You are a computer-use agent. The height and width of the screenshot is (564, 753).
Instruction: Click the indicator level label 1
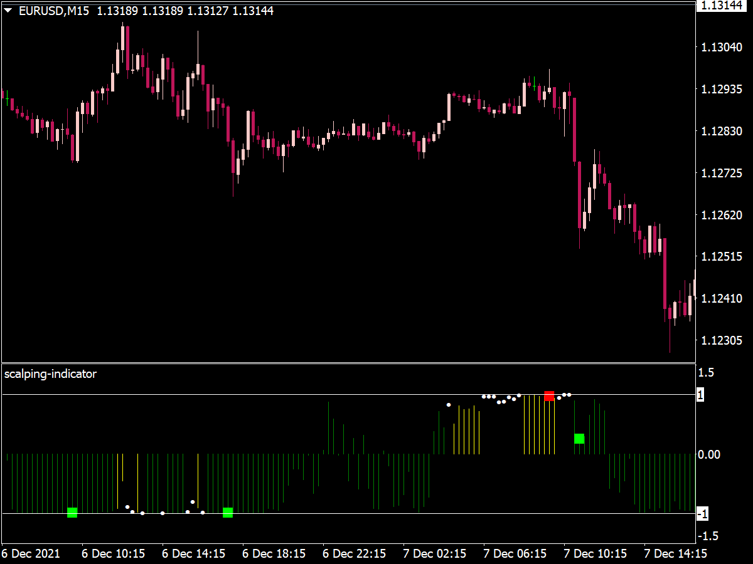pos(701,394)
